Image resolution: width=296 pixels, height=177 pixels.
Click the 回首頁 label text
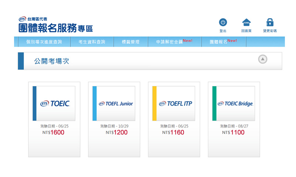(246, 31)
